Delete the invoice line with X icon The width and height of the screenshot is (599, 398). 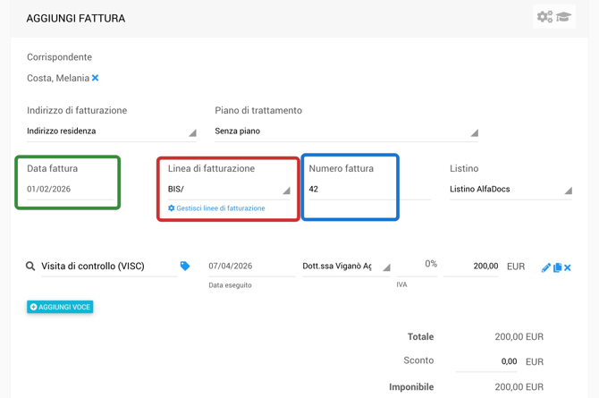(x=568, y=267)
